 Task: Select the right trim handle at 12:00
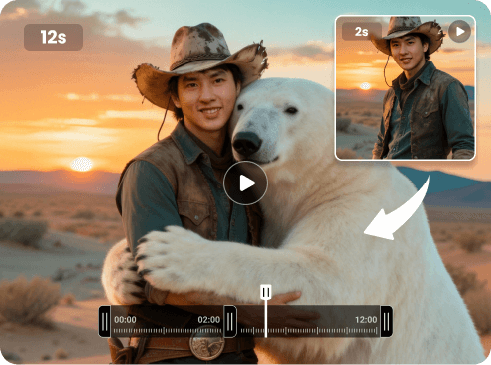(x=387, y=322)
